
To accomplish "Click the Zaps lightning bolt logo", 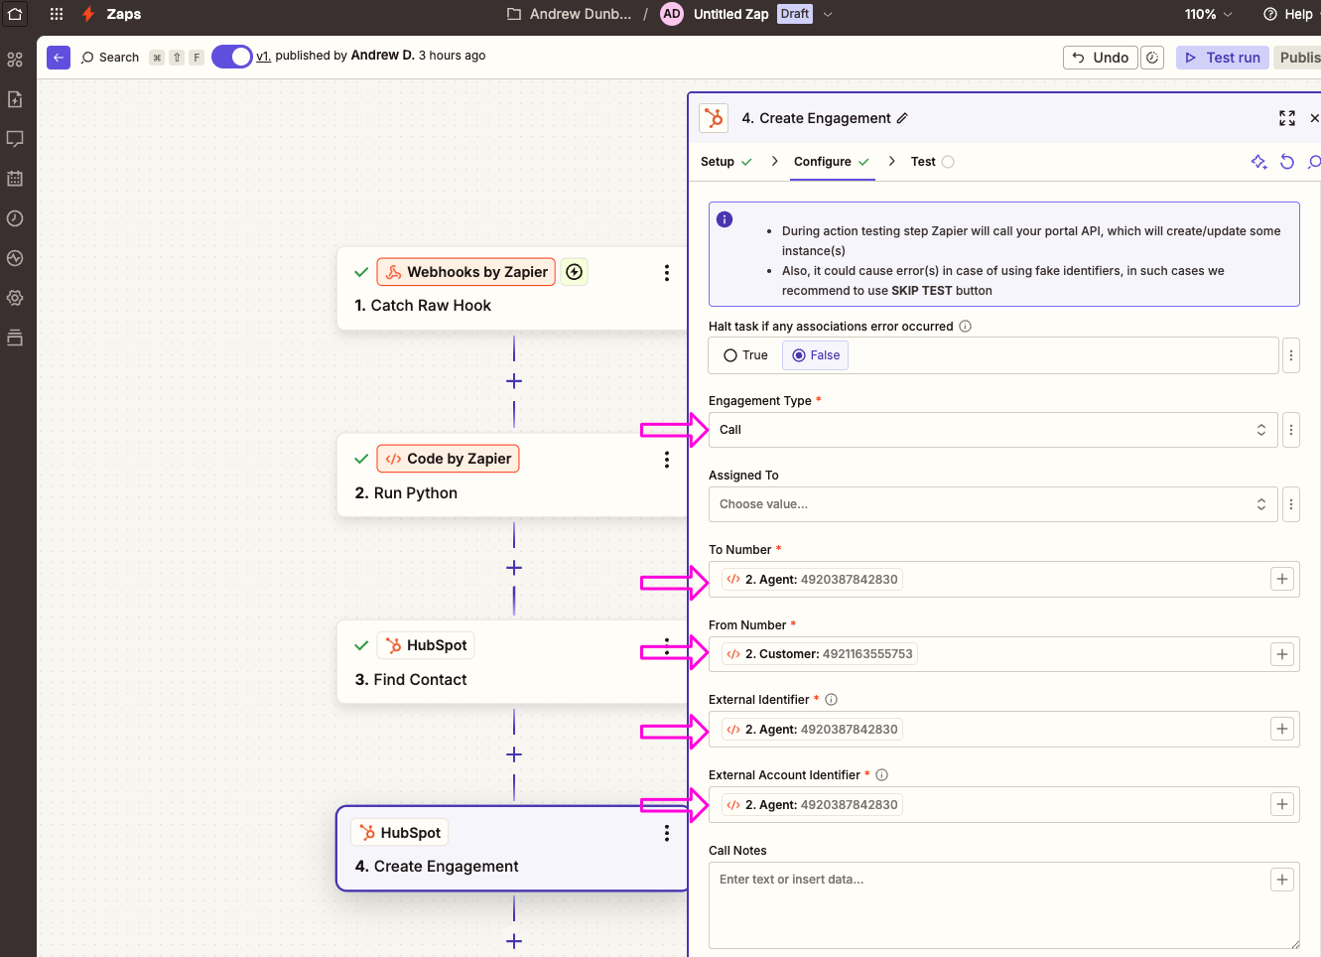I will coord(88,14).
